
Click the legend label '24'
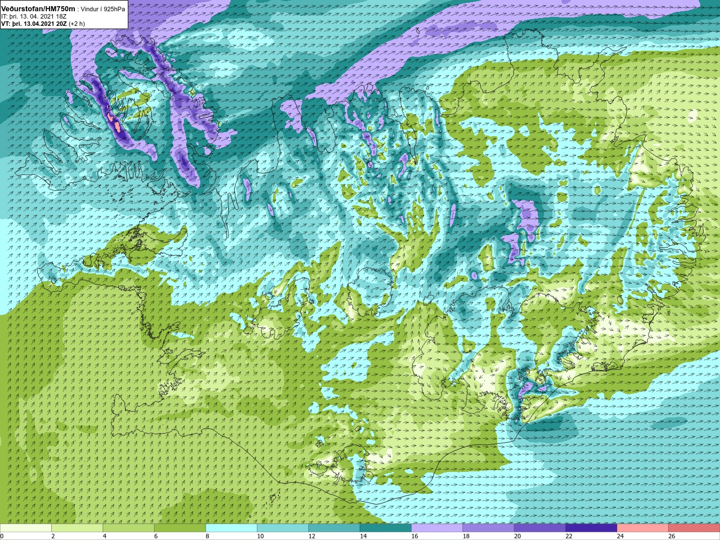[x=620, y=536]
